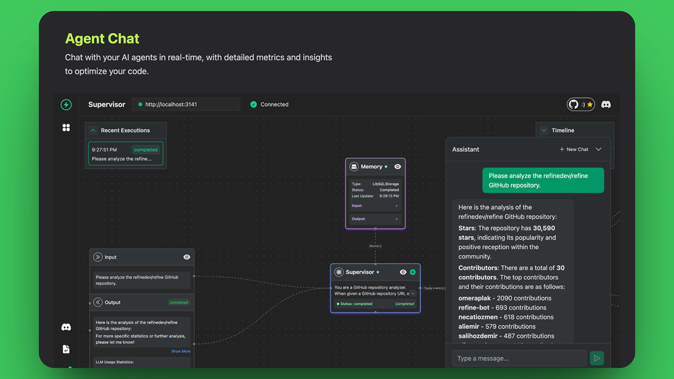This screenshot has height=379, width=674.
Task: Click the localhost:3141 URL field
Action: (186, 105)
